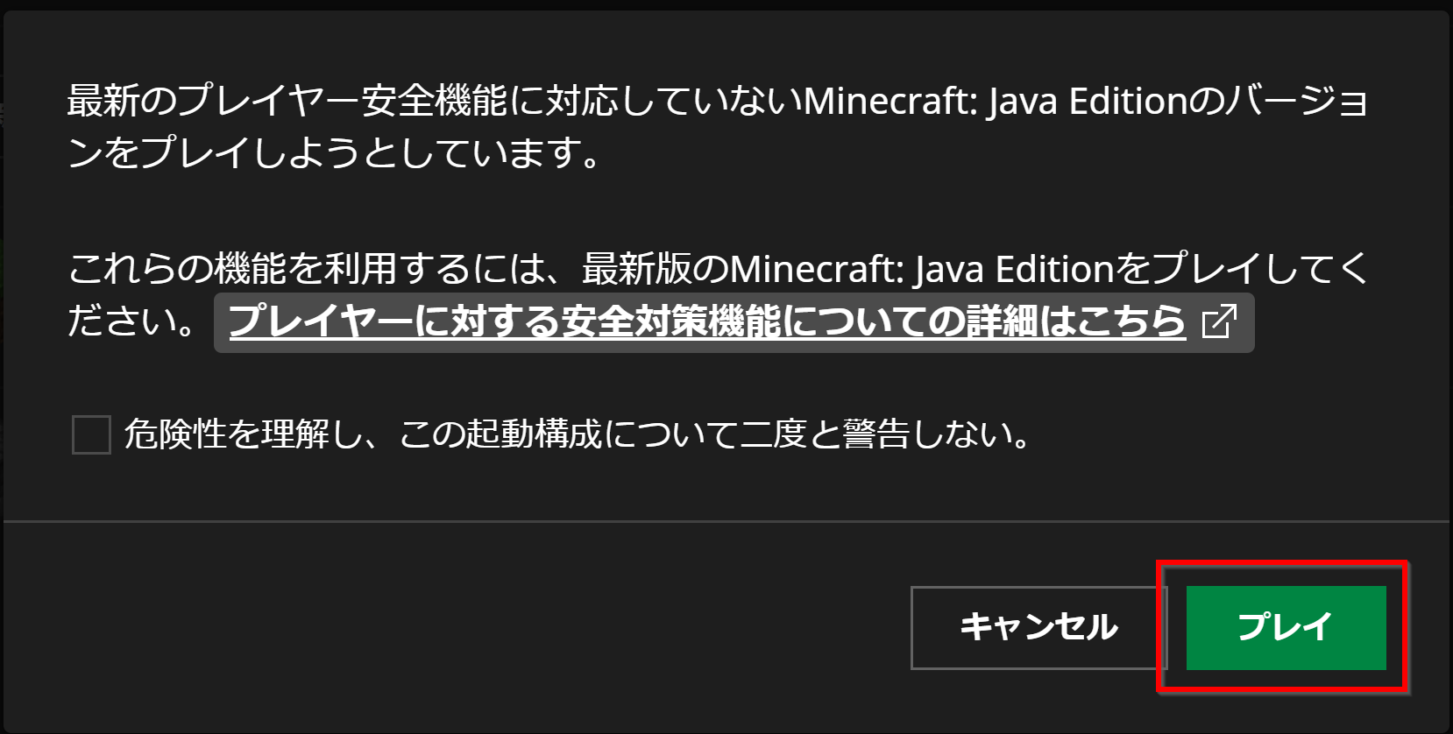Image resolution: width=1453 pixels, height=734 pixels.
Task: Dismiss the warning dialog using キャンセル
Action: click(1038, 627)
